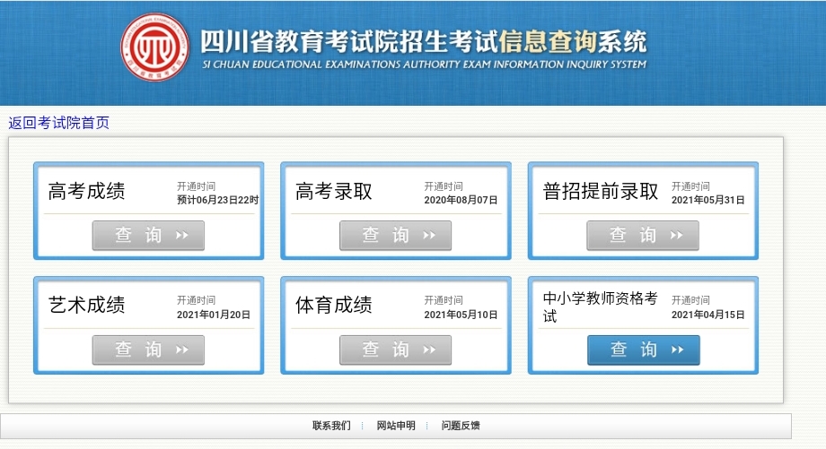
Task: Click 开通时间 label in 体育成绩 card
Action: 443,300
